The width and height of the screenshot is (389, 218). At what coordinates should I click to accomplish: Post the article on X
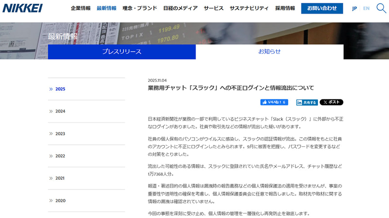[x=332, y=102]
